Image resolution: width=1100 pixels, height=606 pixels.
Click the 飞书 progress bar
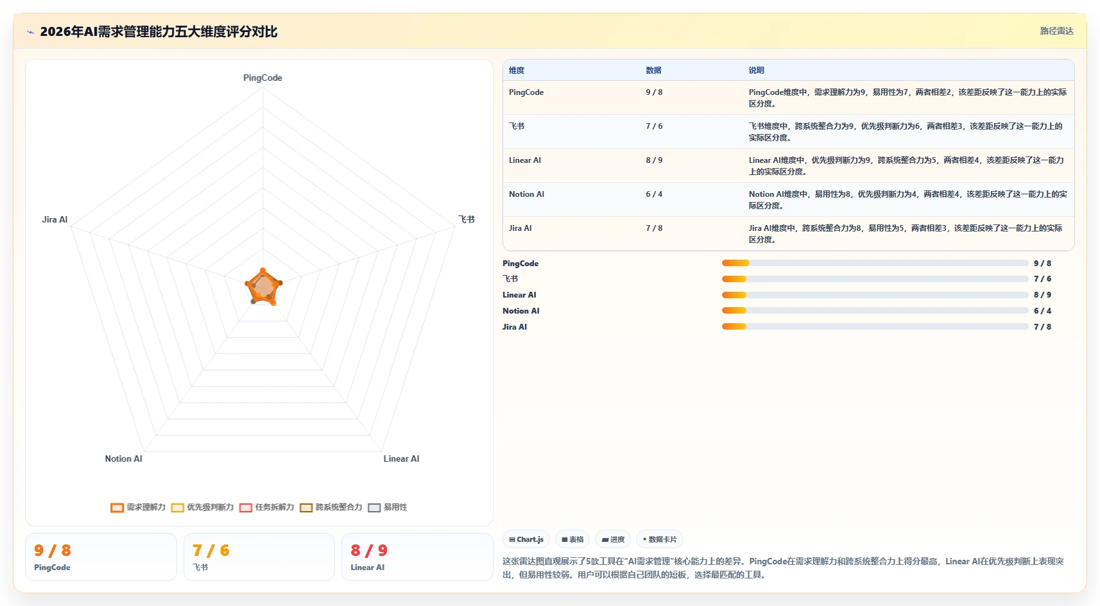point(875,279)
